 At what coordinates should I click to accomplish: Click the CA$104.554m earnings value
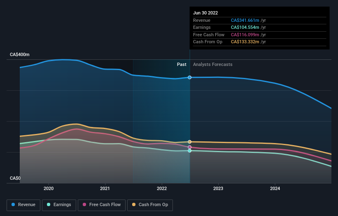tap(245, 27)
